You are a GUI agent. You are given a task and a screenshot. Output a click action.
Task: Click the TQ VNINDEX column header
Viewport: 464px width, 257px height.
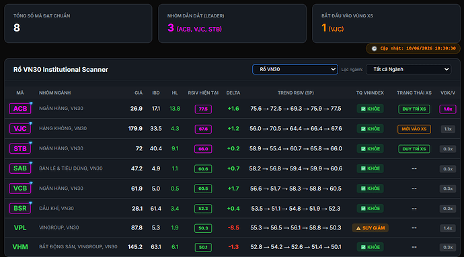tap(370, 93)
